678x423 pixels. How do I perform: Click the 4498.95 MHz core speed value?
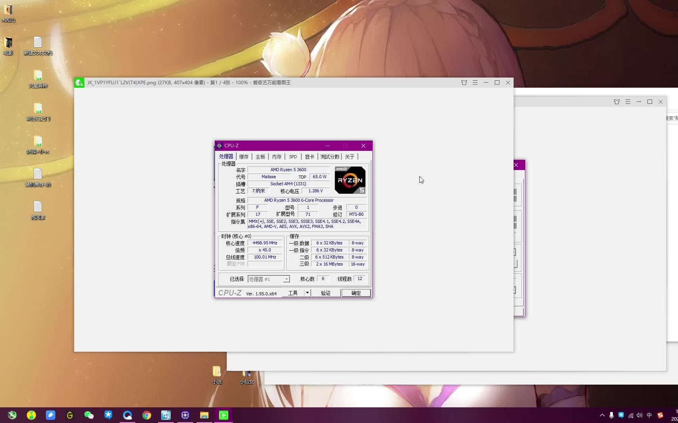pyautogui.click(x=265, y=243)
